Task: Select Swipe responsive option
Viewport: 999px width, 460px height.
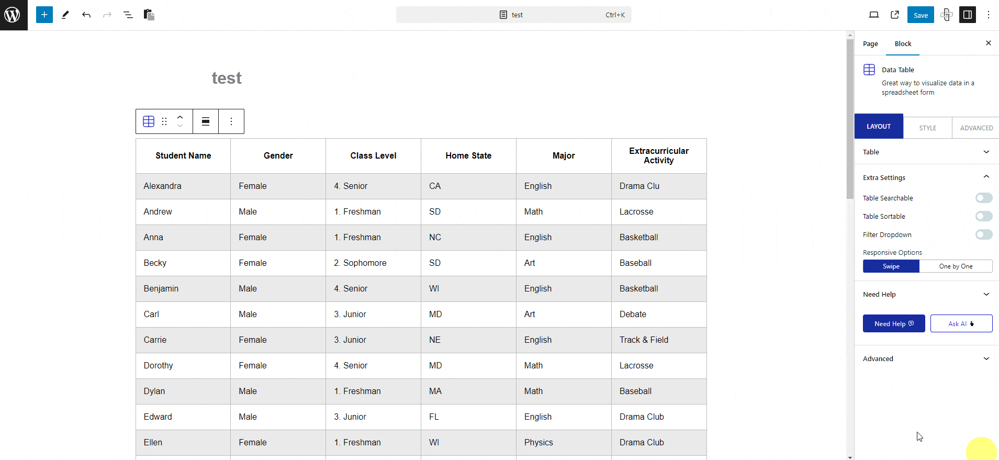Action: click(x=891, y=266)
